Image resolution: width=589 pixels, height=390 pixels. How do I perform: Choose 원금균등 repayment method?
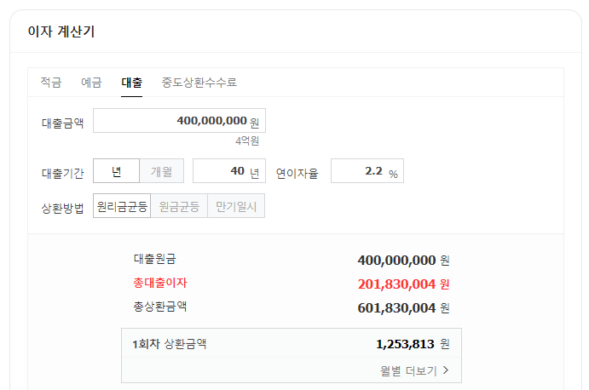pyautogui.click(x=179, y=206)
